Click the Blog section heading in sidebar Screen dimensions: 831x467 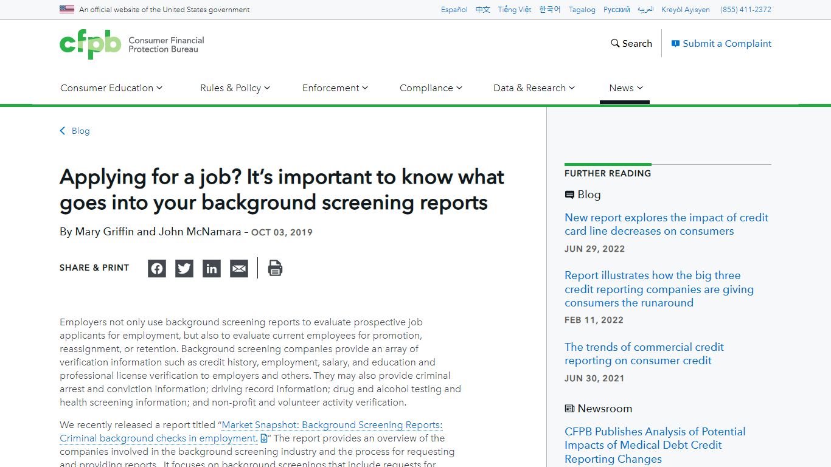[583, 195]
